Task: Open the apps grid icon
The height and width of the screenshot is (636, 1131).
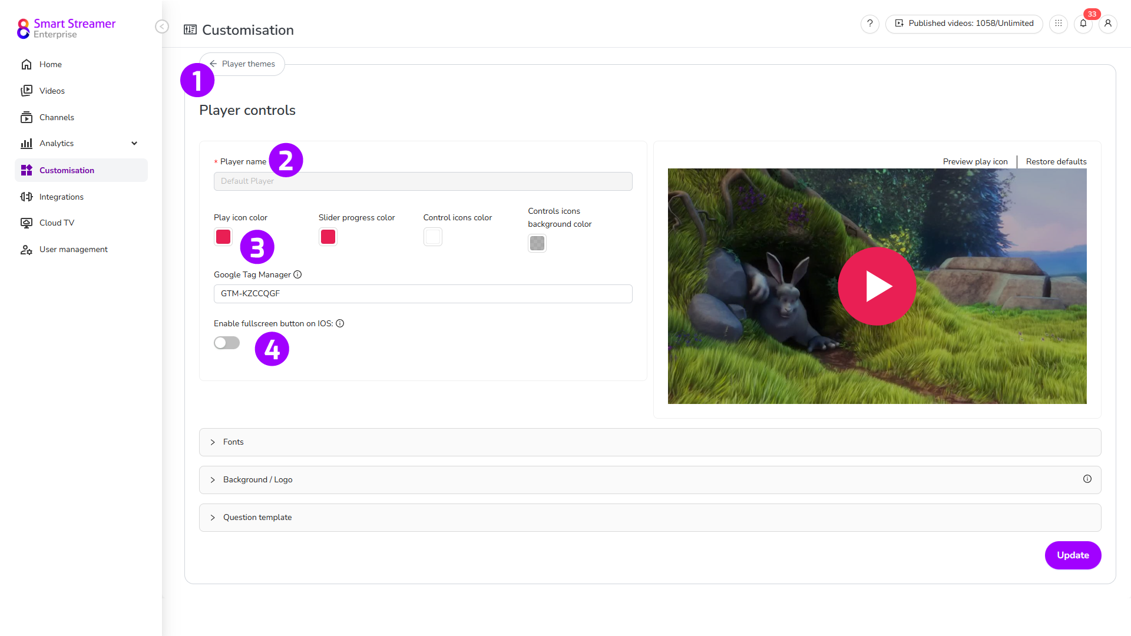Action: pyautogui.click(x=1058, y=24)
